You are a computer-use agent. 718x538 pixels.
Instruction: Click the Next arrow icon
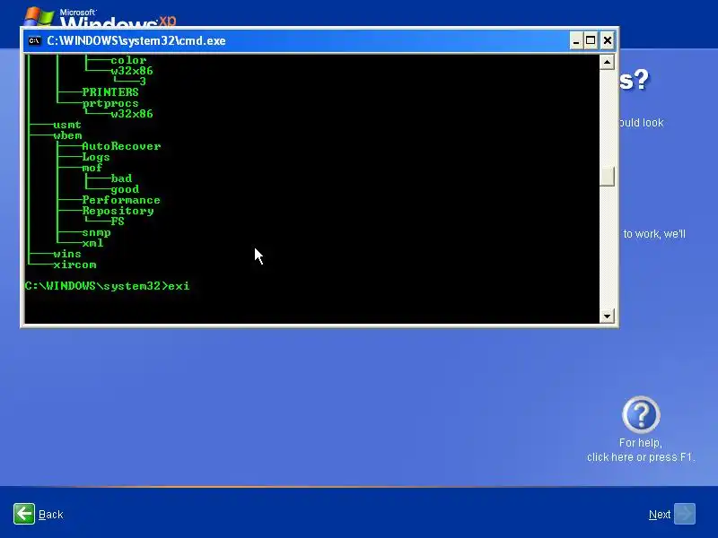click(x=685, y=514)
